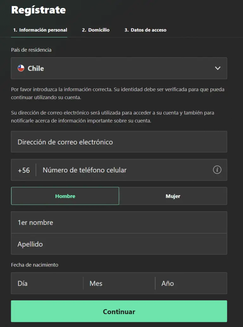This screenshot has width=243, height=327.
Task: Focus the Dirección de correo electrónico field
Action: [x=119, y=142]
